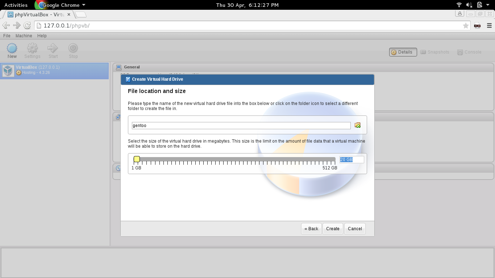Click the Create Virtual Hard Drive title icon
This screenshot has height=278, width=495.
click(128, 79)
